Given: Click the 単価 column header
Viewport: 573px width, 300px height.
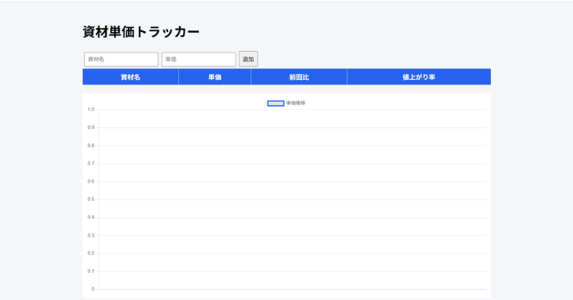Looking at the screenshot, I should pos(215,76).
